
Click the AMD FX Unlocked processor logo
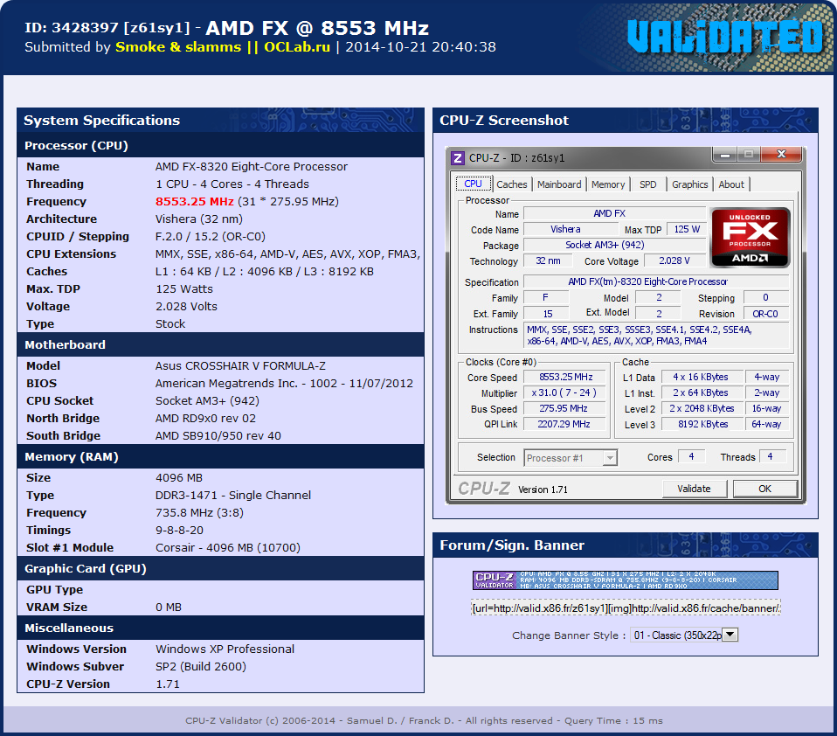click(750, 237)
